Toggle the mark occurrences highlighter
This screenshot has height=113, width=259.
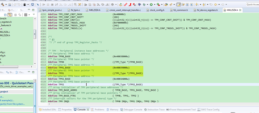179,4
